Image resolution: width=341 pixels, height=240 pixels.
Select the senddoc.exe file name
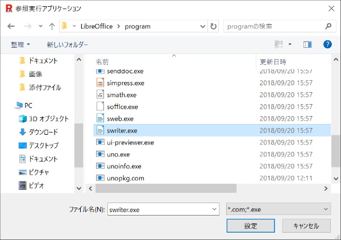pyautogui.click(x=125, y=71)
